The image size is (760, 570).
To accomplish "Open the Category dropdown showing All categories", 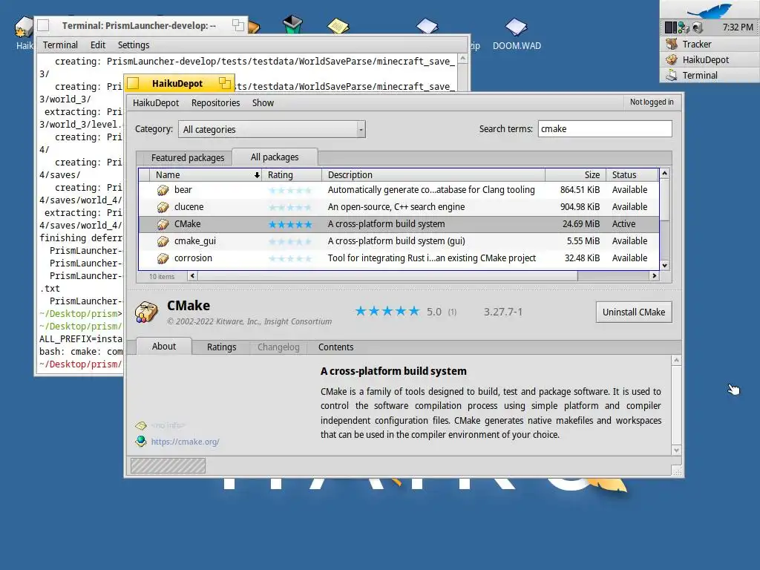I will [272, 129].
